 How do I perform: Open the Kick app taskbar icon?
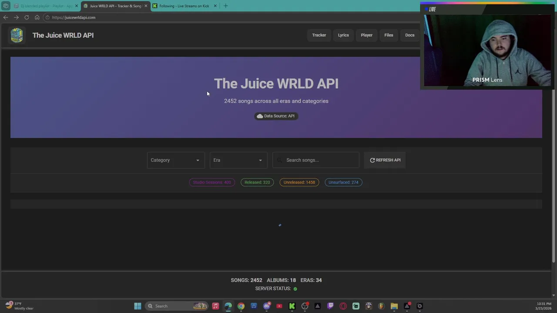point(292,306)
